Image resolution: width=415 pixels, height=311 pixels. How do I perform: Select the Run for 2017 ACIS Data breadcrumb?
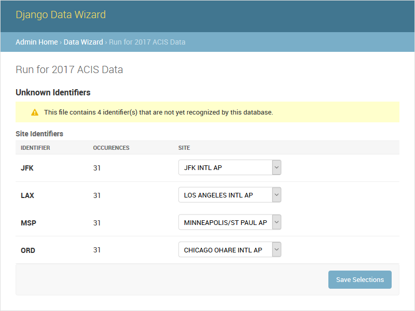point(146,42)
